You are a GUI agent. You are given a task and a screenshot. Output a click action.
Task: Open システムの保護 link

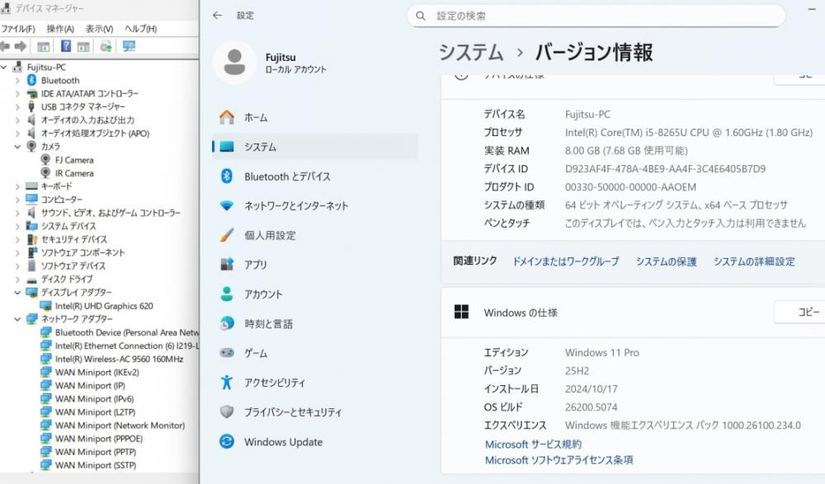[666, 261]
